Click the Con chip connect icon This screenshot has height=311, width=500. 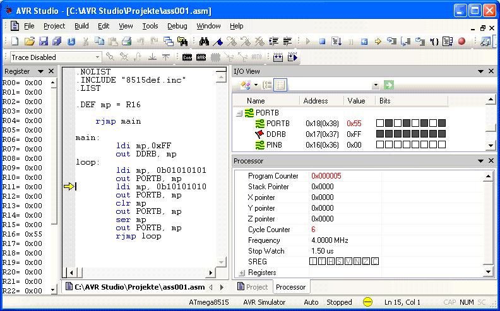click(187, 57)
